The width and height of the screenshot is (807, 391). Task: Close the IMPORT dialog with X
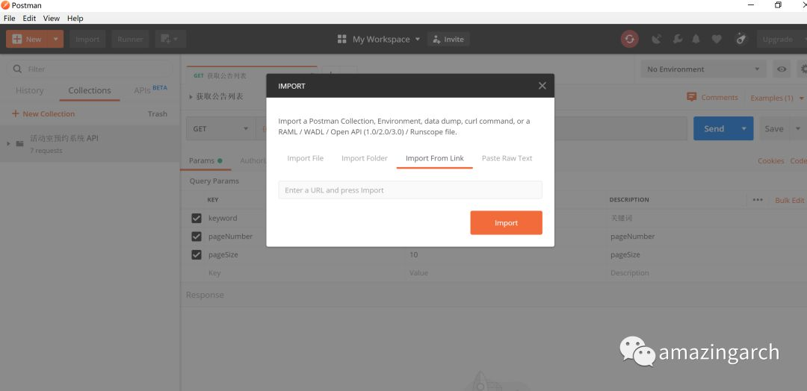tap(542, 86)
